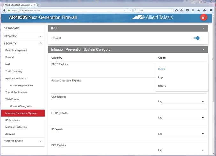This screenshot has width=216, height=156.
Task: Open the Pocket shield icon
Action: coord(187,11)
